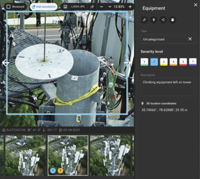
Task: Click the 05-18-2021 capture date
Action: tap(71, 130)
